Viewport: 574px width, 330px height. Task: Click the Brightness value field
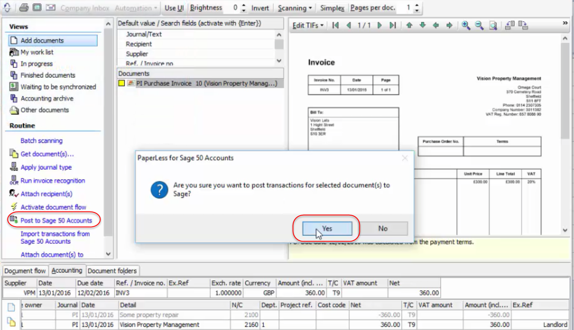tap(233, 8)
